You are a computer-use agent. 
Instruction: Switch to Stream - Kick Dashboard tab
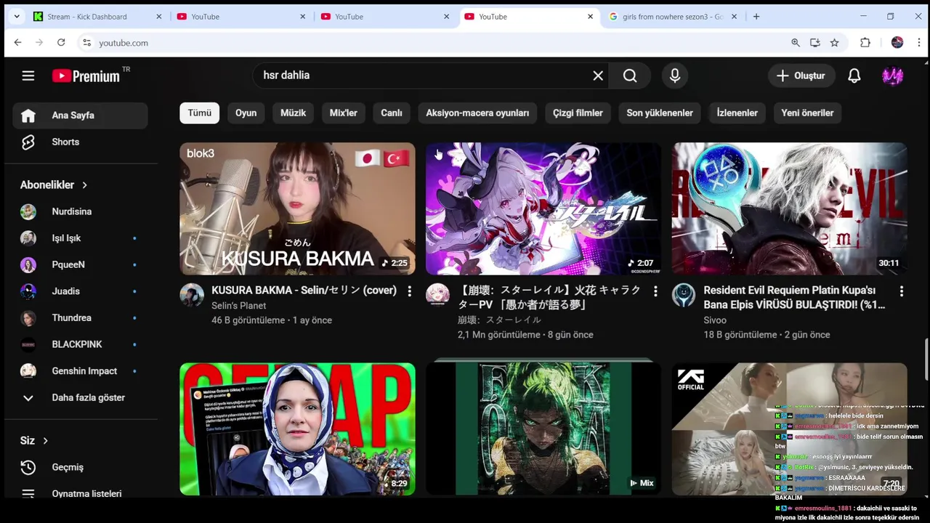click(97, 17)
